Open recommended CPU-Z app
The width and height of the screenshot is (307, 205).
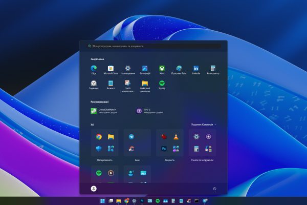[x=148, y=110]
